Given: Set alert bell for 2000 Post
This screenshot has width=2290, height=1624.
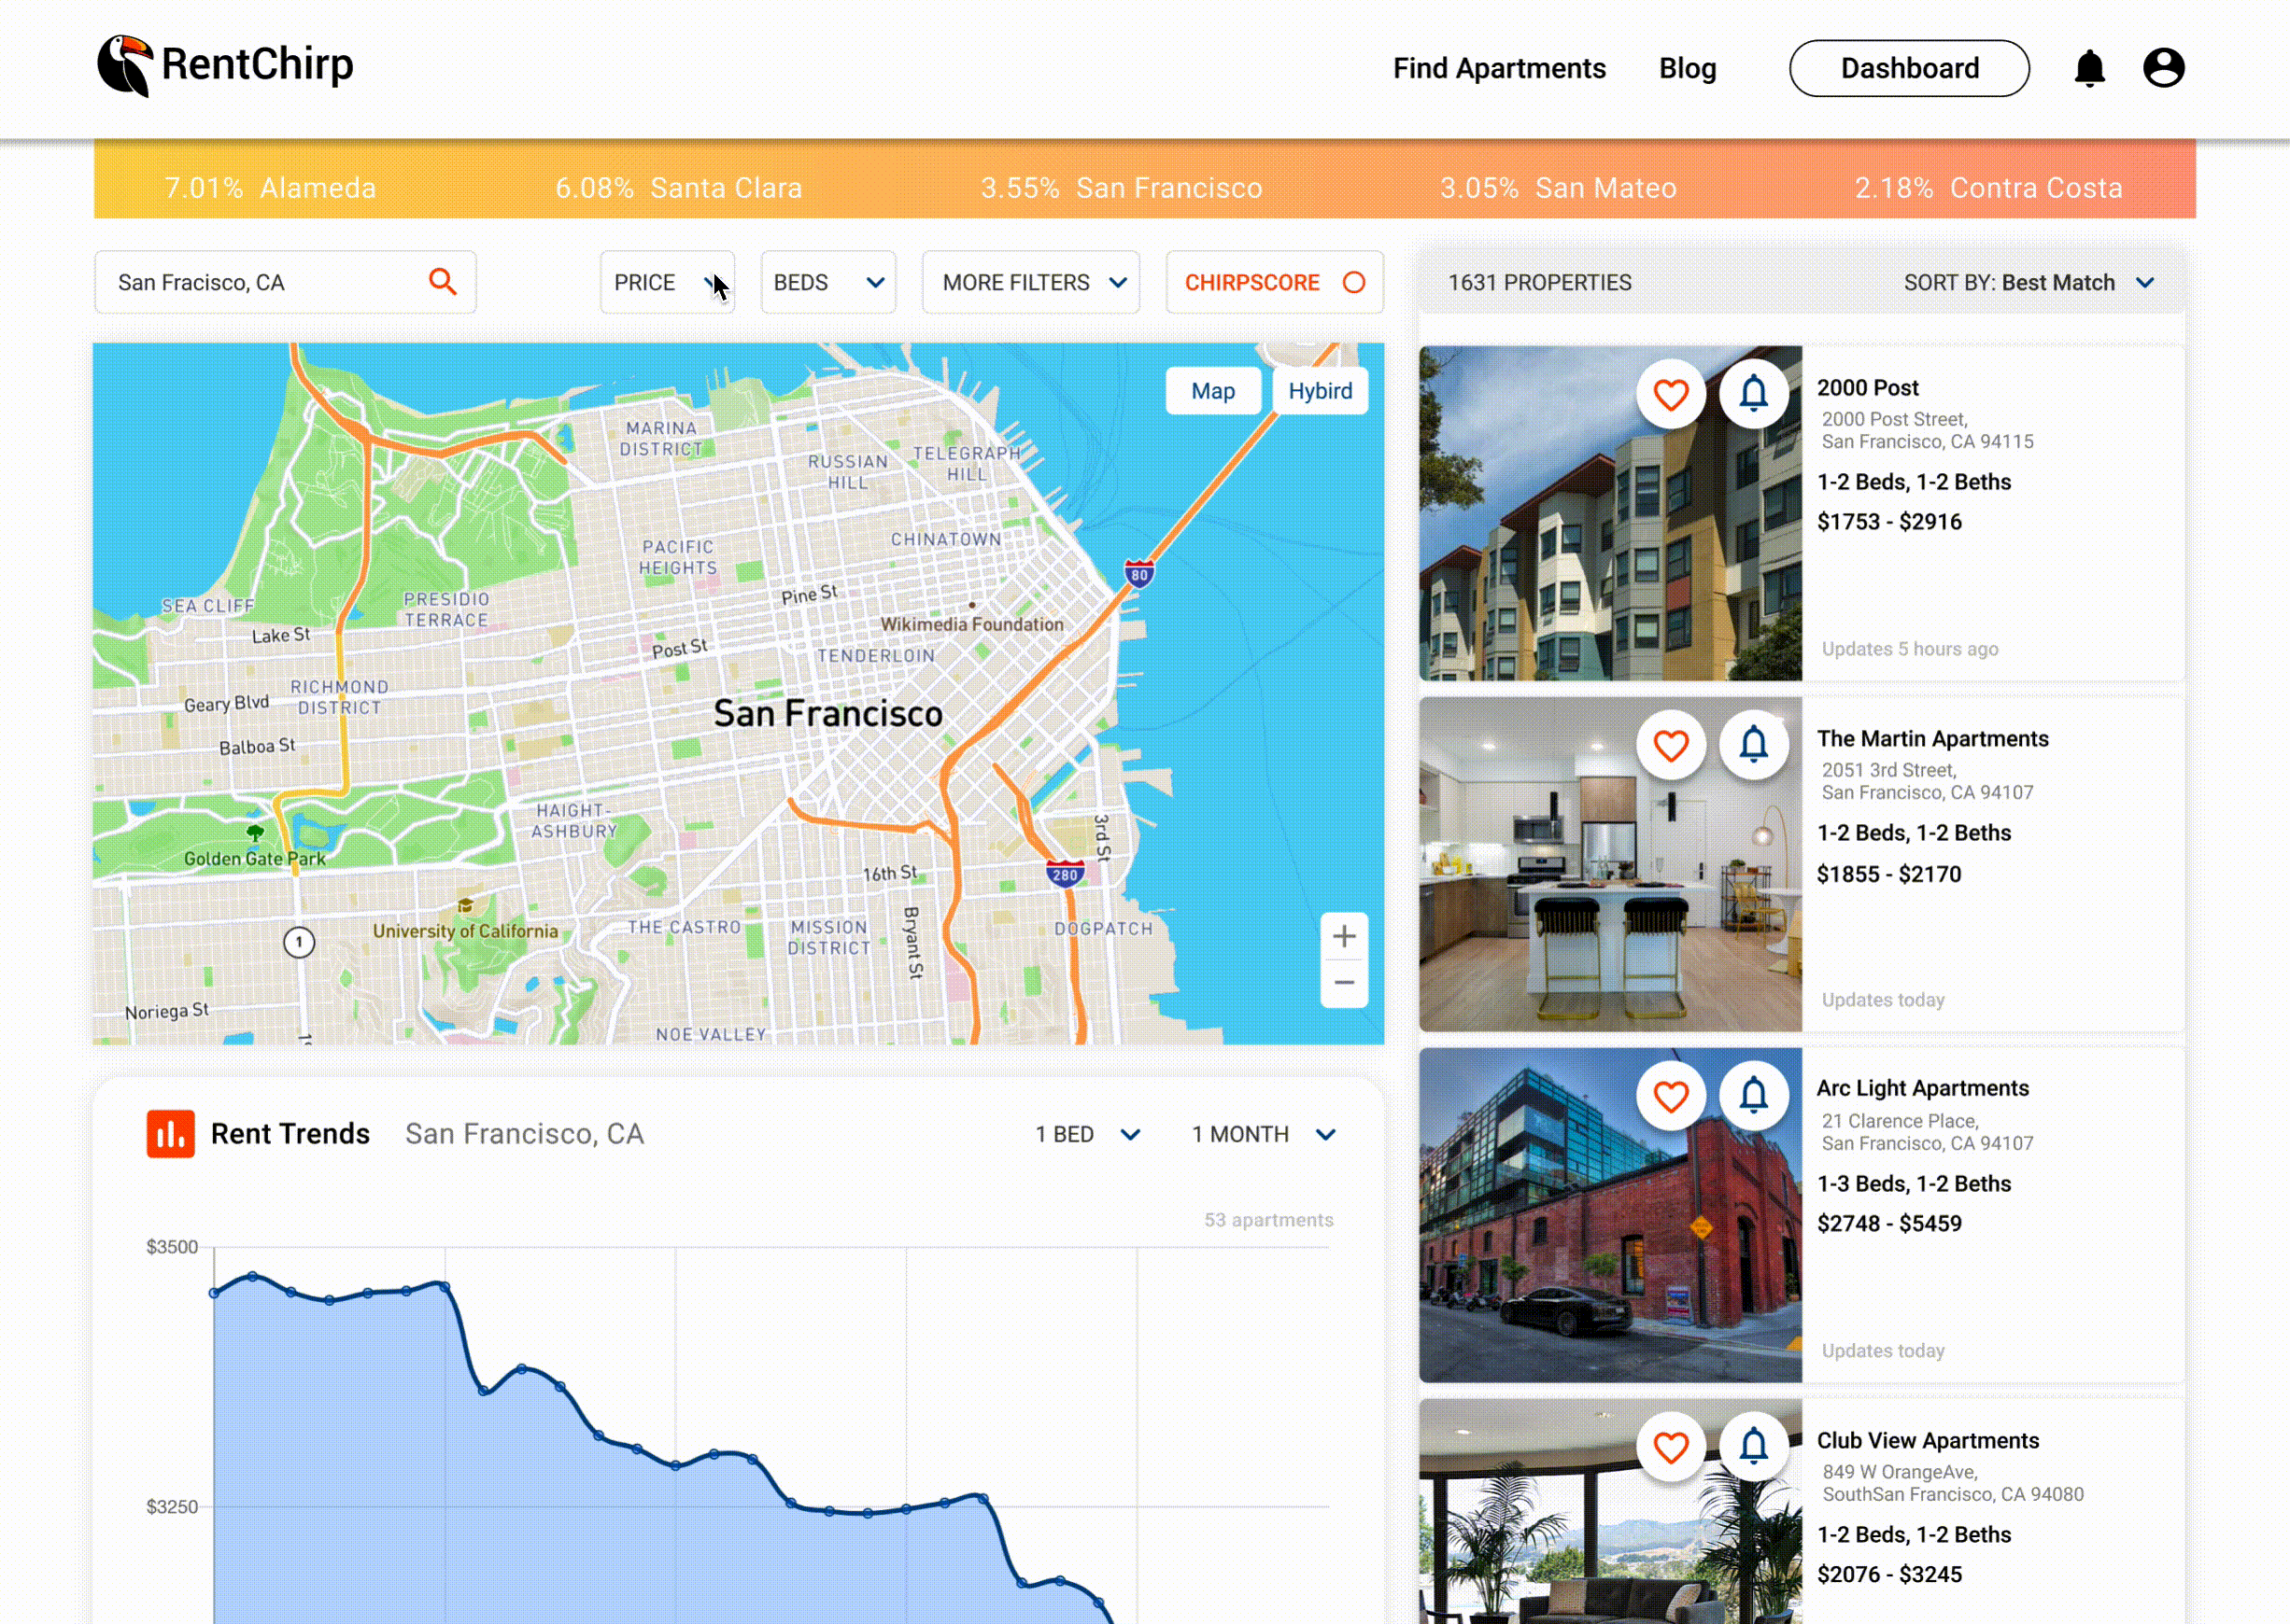Looking at the screenshot, I should 1753,395.
